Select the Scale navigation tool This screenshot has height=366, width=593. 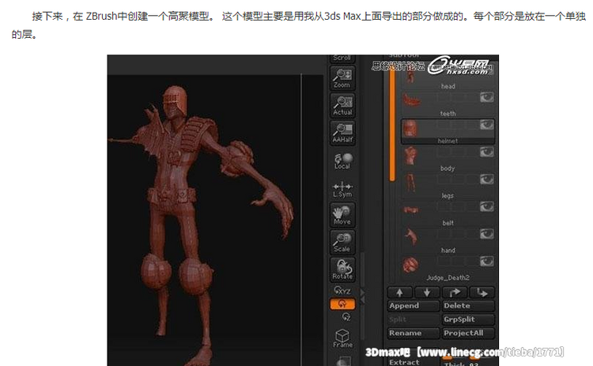point(342,242)
